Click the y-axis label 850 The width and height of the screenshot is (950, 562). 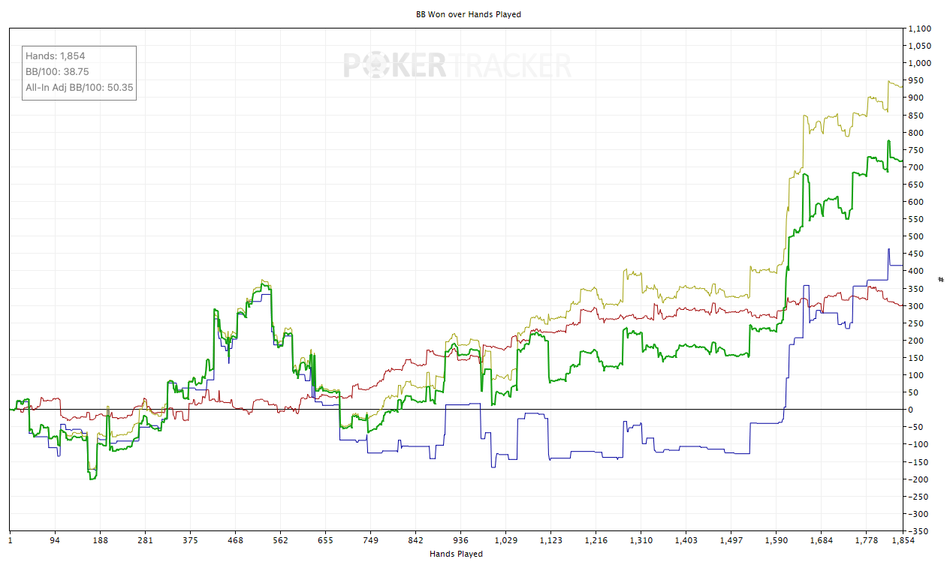click(915, 115)
